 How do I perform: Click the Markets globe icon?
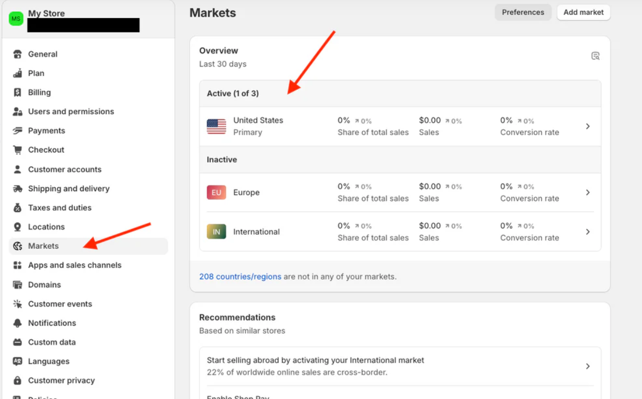tap(18, 246)
